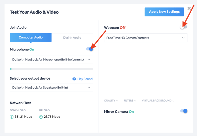Click the Play Sound circular play icon
Image resolution: width=197 pixels, height=136 pixels.
click(x=74, y=79)
